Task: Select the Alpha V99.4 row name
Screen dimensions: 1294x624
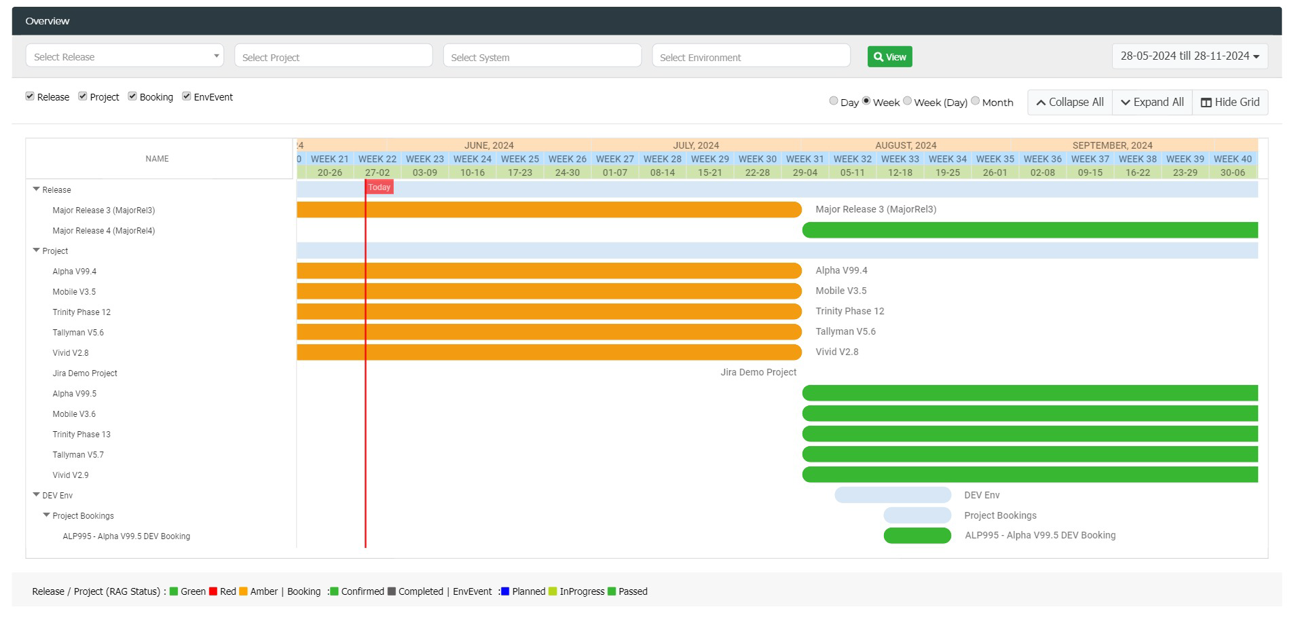Action: click(75, 272)
